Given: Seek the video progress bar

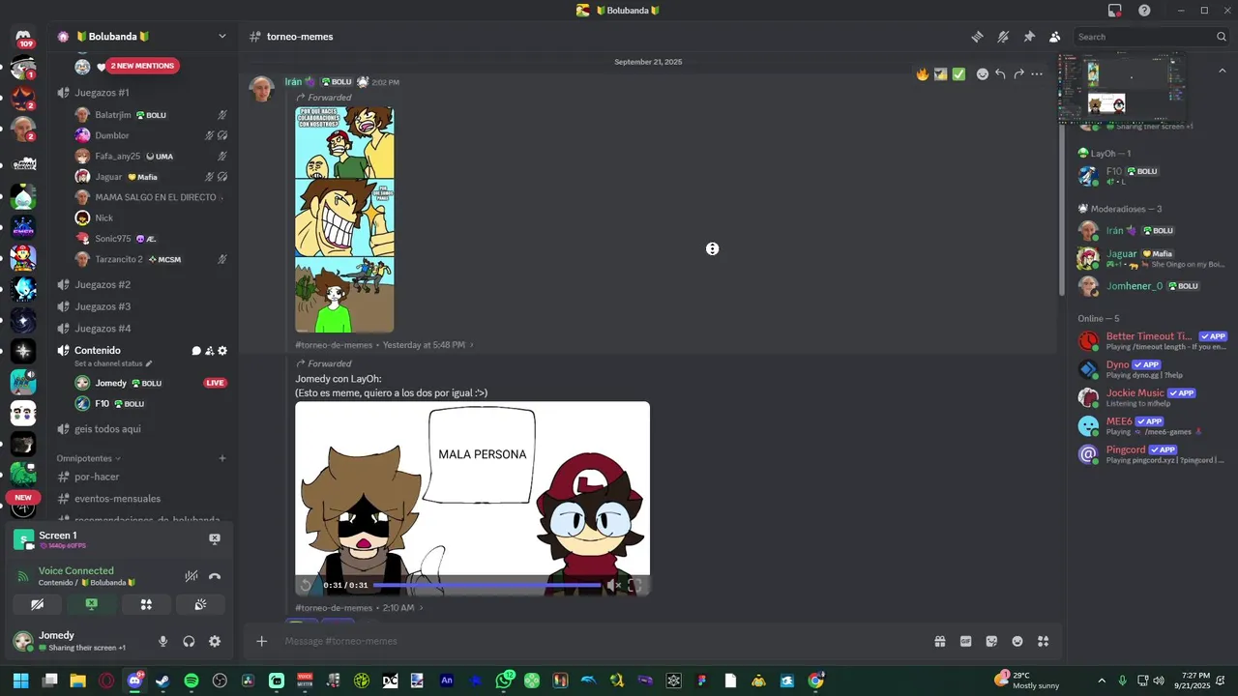Looking at the screenshot, I should (487, 585).
